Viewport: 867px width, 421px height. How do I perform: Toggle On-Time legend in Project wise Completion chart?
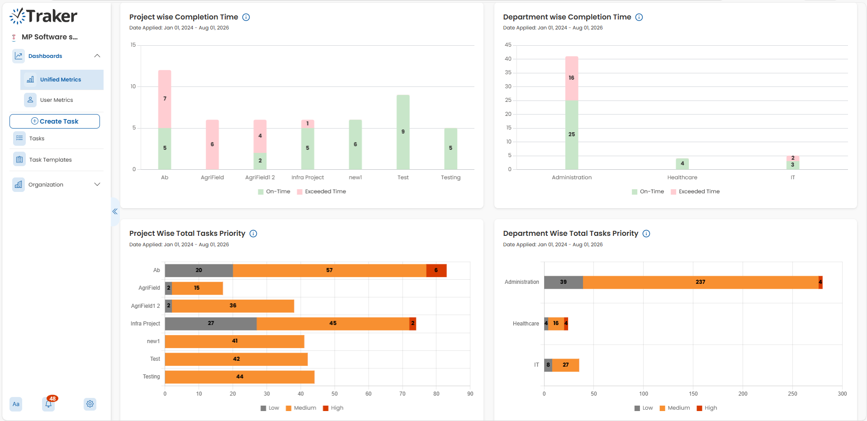click(274, 191)
